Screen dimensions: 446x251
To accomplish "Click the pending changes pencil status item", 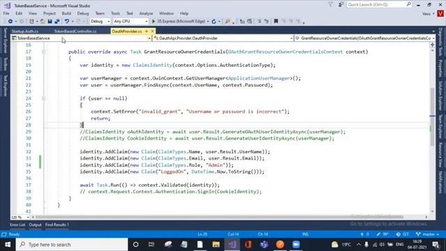I will click(x=383, y=234).
